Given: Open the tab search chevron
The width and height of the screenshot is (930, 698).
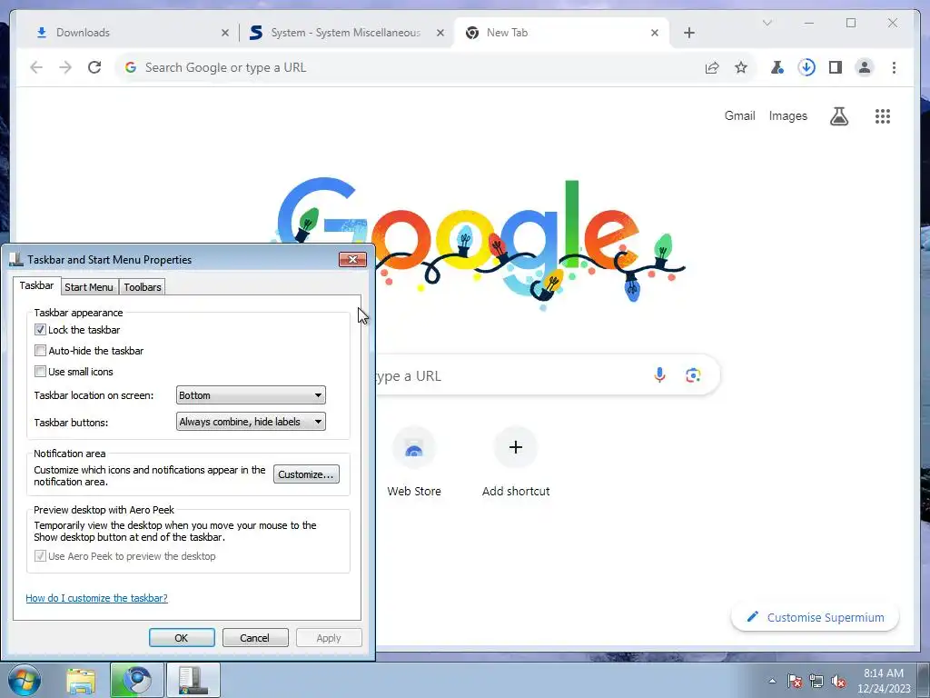Looking at the screenshot, I should click(x=767, y=23).
